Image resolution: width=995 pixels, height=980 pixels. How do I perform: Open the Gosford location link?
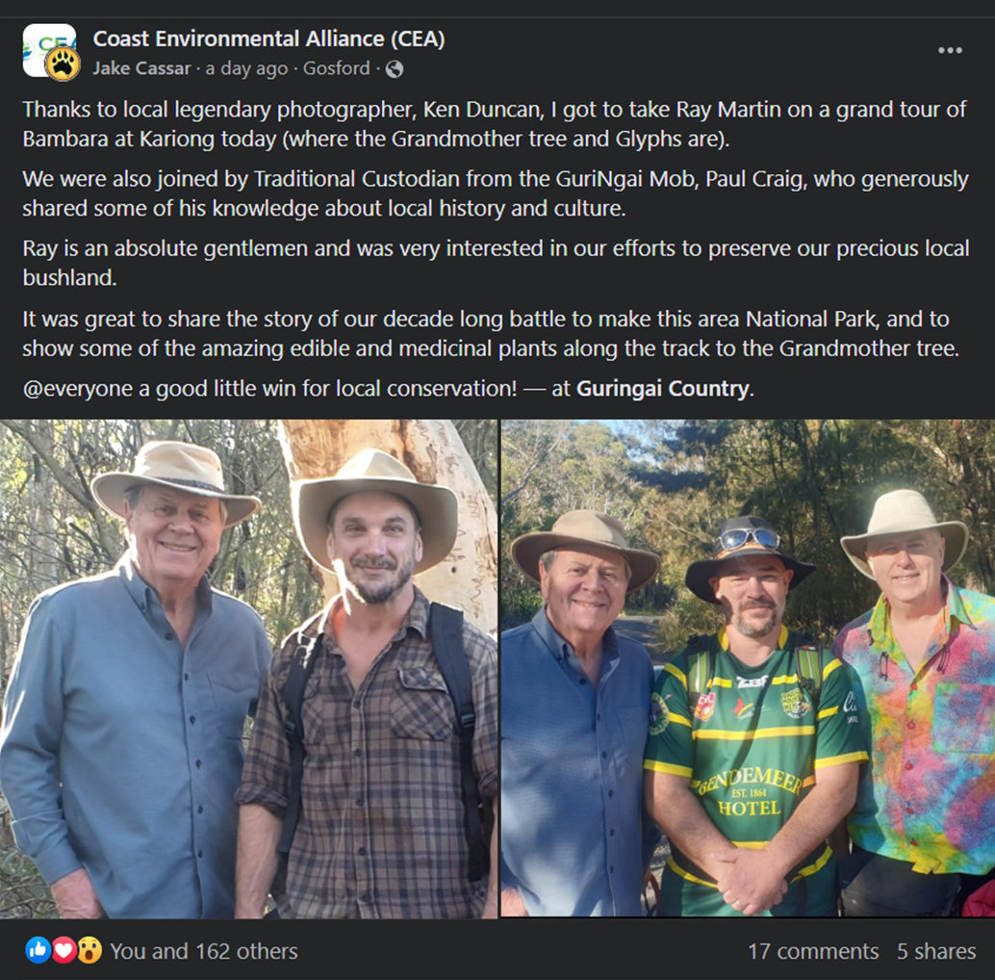point(337,68)
